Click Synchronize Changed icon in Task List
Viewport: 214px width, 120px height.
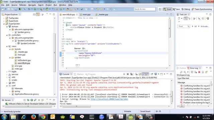[x=208, y=19]
